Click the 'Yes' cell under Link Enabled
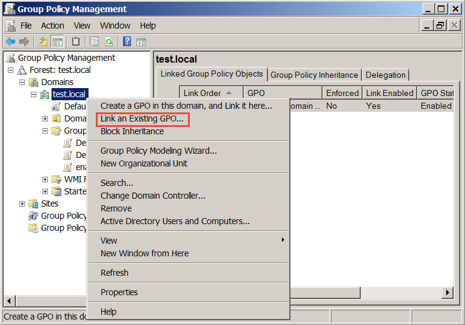The width and height of the screenshot is (465, 325). tap(373, 106)
